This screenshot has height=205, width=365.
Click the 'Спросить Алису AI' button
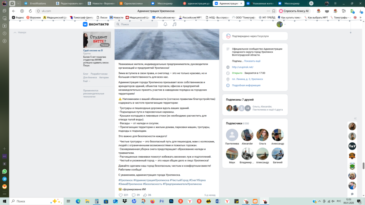[x=294, y=11]
